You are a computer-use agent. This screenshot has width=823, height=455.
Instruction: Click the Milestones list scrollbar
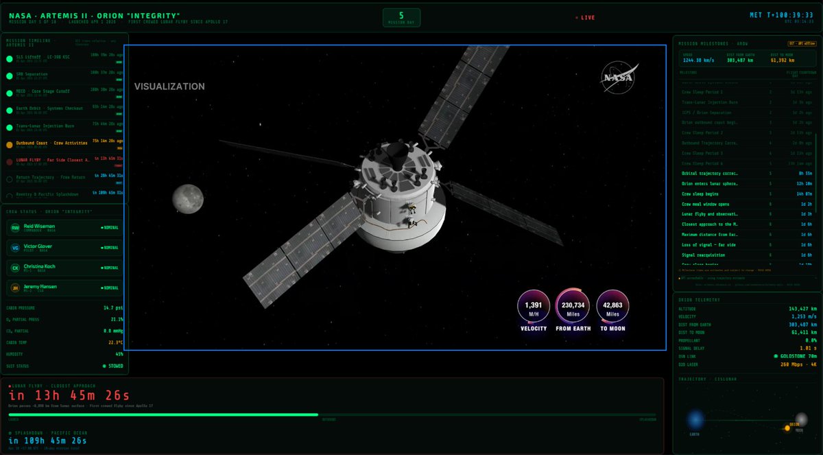pyautogui.click(x=815, y=172)
